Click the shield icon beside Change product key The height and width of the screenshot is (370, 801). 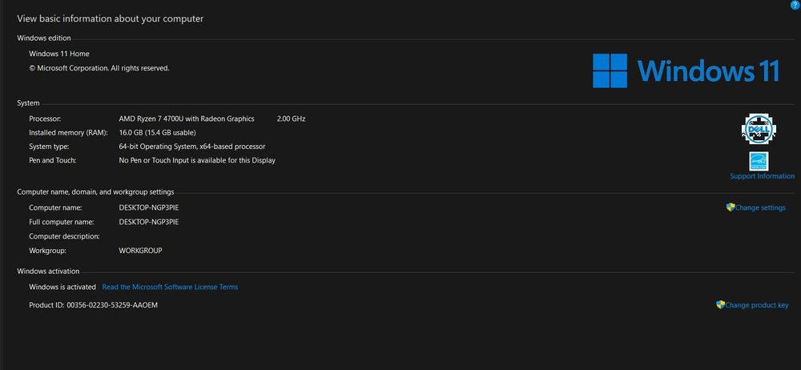point(721,305)
